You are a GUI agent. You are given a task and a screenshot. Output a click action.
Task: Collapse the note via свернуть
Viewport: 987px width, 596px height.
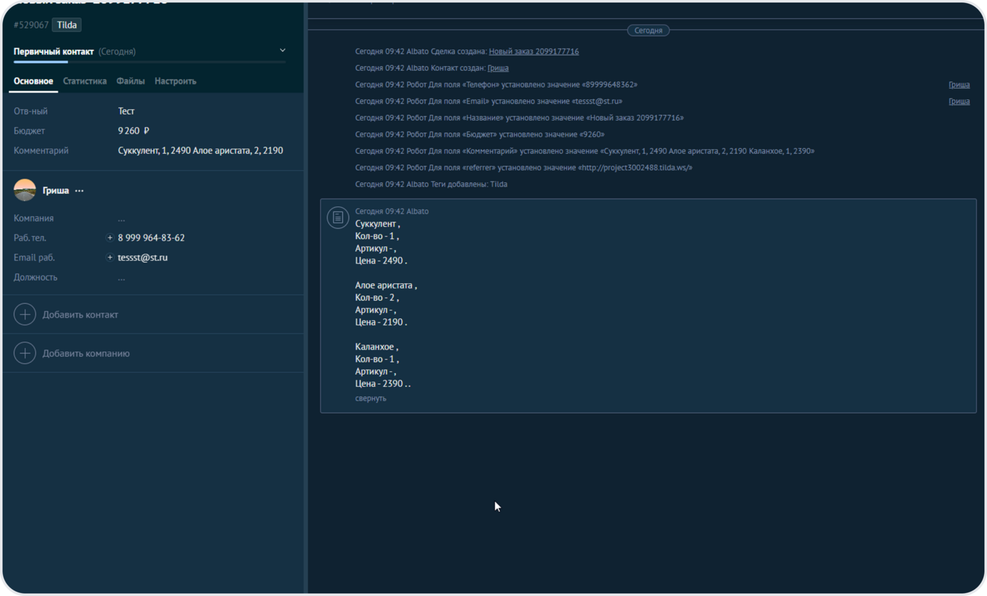pos(370,398)
